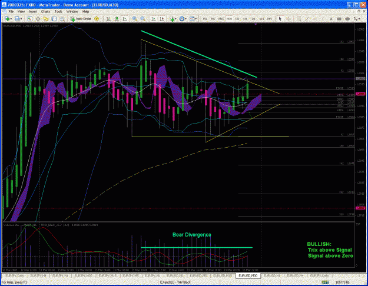Viewport: 368px width, 286px height.
Task: Open the Profiles toolbar icon
Action: pos(17,19)
